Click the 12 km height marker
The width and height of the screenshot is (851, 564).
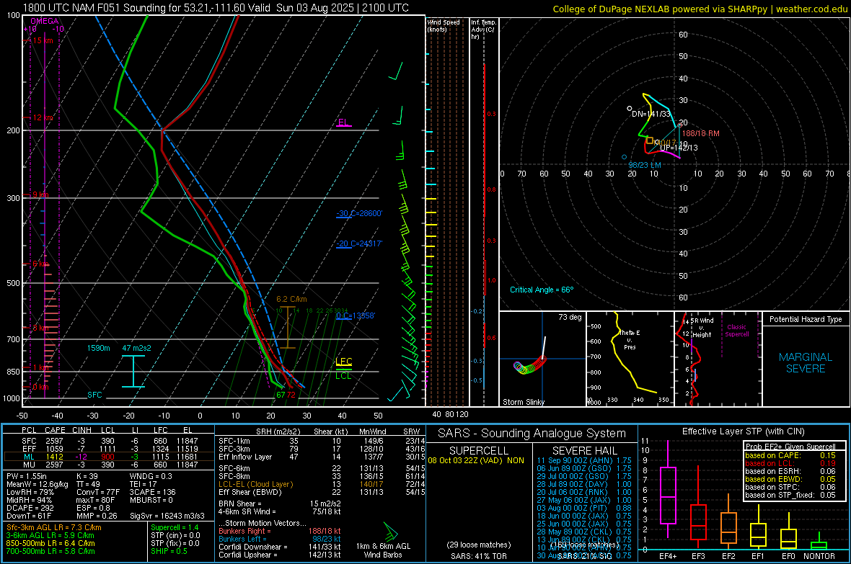coord(43,117)
